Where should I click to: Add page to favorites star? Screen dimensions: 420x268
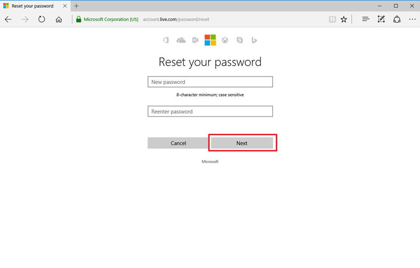344,19
